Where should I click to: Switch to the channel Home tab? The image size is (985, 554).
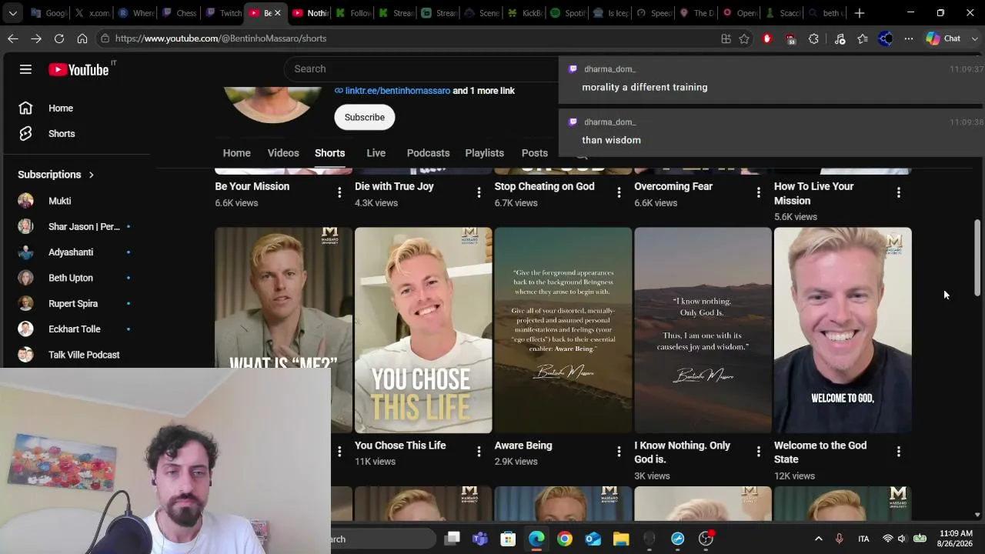click(x=237, y=153)
